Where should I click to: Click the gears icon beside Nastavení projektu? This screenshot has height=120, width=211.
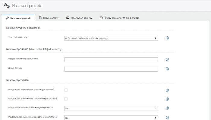click(x=7, y=6)
